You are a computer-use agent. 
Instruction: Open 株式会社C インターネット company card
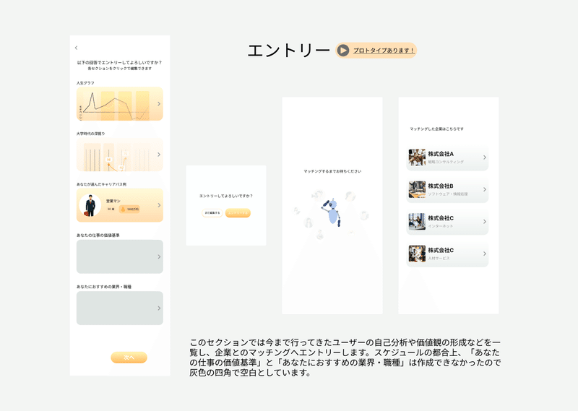tap(447, 222)
